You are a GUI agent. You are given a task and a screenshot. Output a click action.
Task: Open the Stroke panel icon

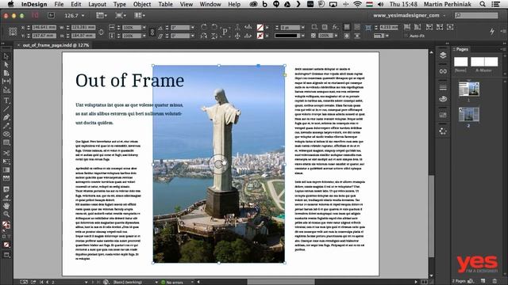tap(443, 87)
